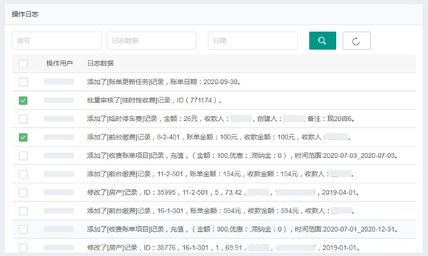428x256 pixels.
Task: Select log text for 16-1-301 账单金额594元
Action: tap(220, 210)
